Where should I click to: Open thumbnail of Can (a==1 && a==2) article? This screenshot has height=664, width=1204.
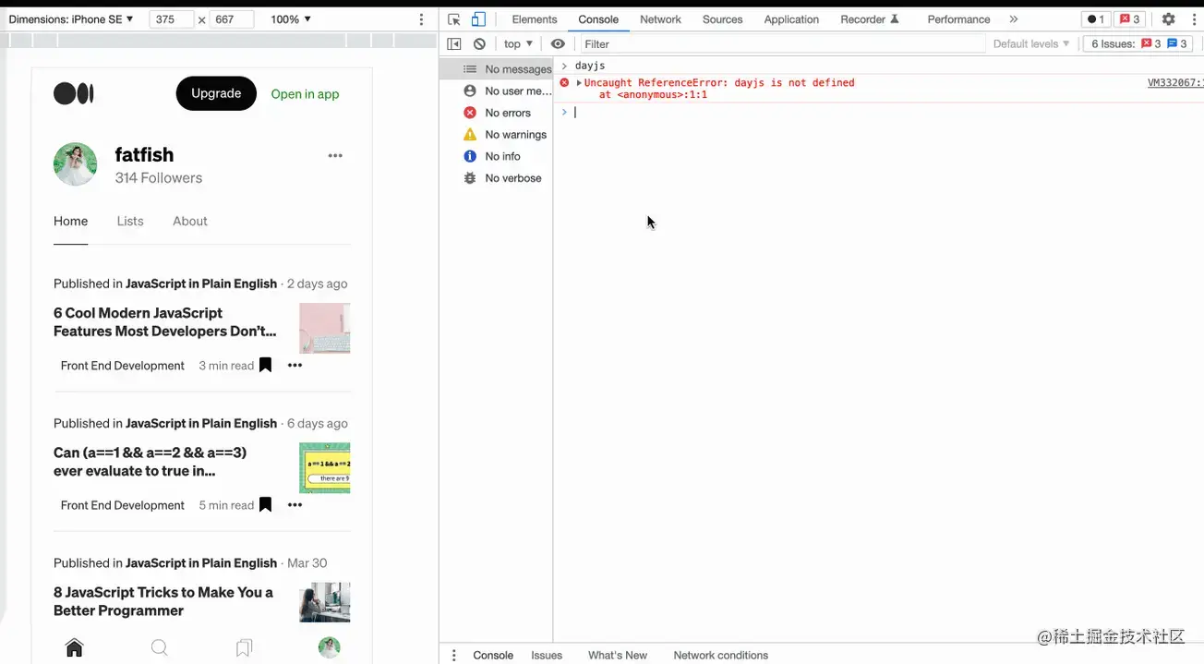324,468
